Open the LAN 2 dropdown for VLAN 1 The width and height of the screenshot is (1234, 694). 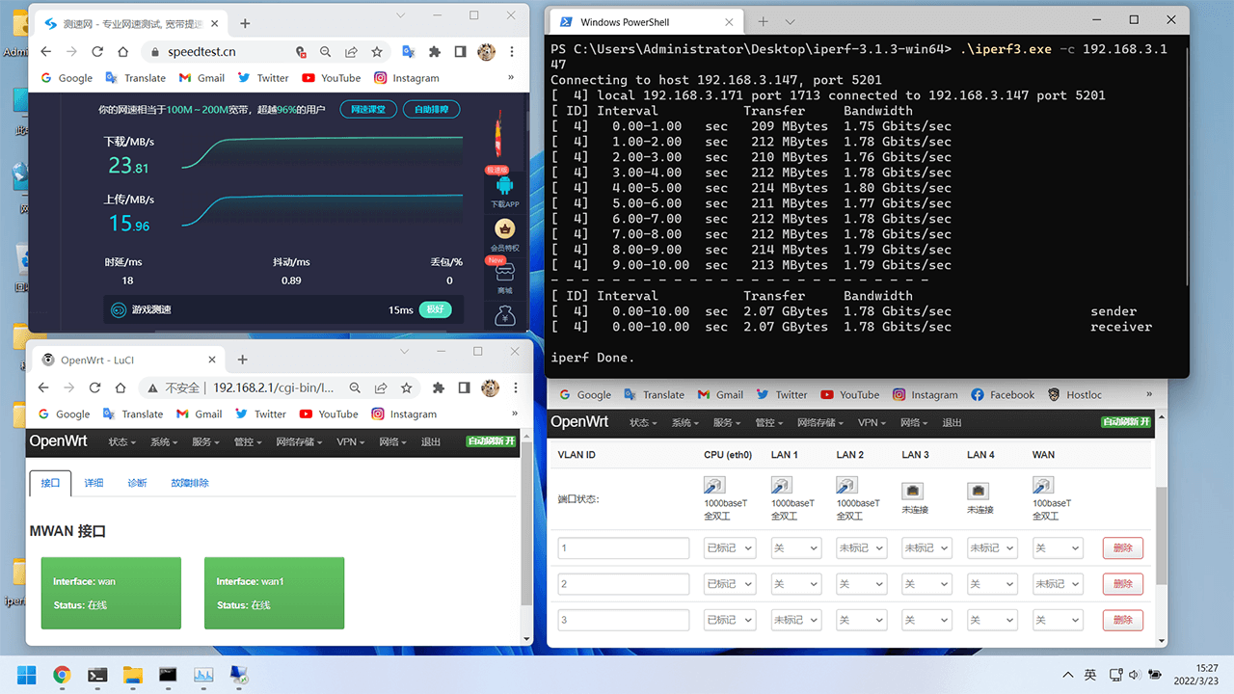point(861,547)
